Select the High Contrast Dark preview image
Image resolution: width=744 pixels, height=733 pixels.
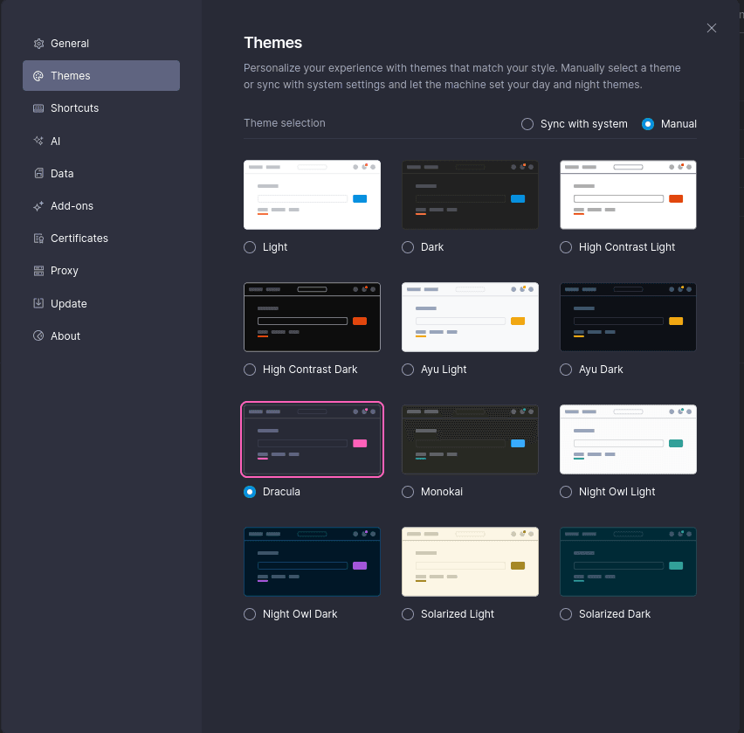pyautogui.click(x=312, y=316)
